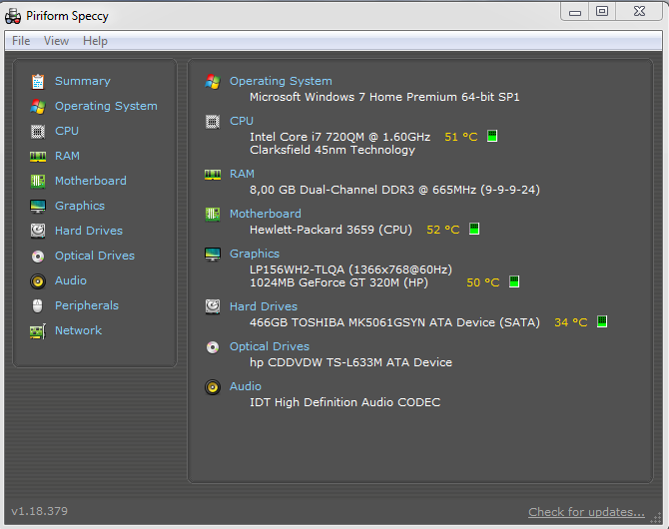The image size is (669, 529).
Task: Click the Optical Drives disc icon in sidebar
Action: 38,256
